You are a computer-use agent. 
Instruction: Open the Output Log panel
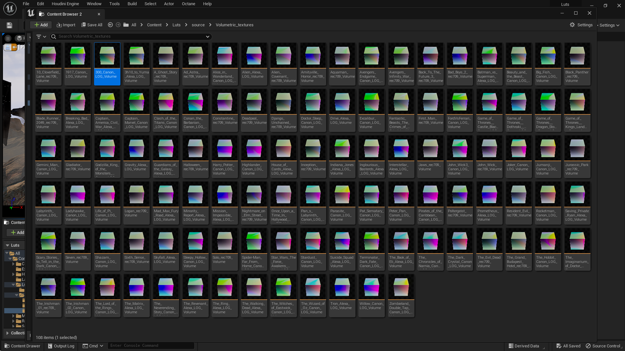[x=61, y=346]
